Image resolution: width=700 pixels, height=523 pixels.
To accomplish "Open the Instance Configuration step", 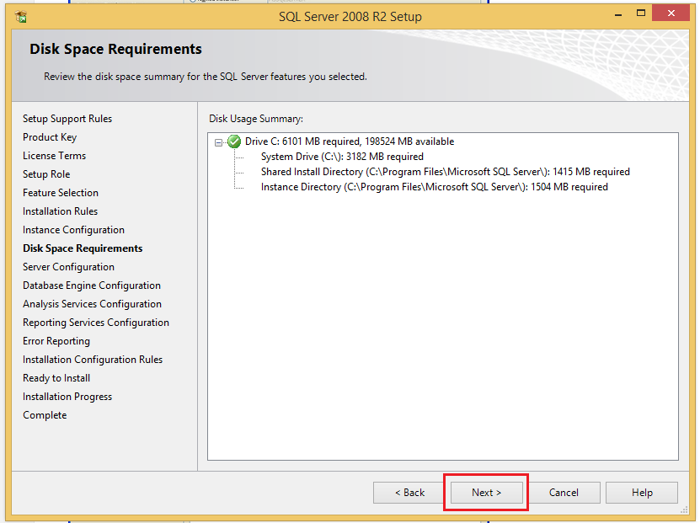I will (73, 229).
